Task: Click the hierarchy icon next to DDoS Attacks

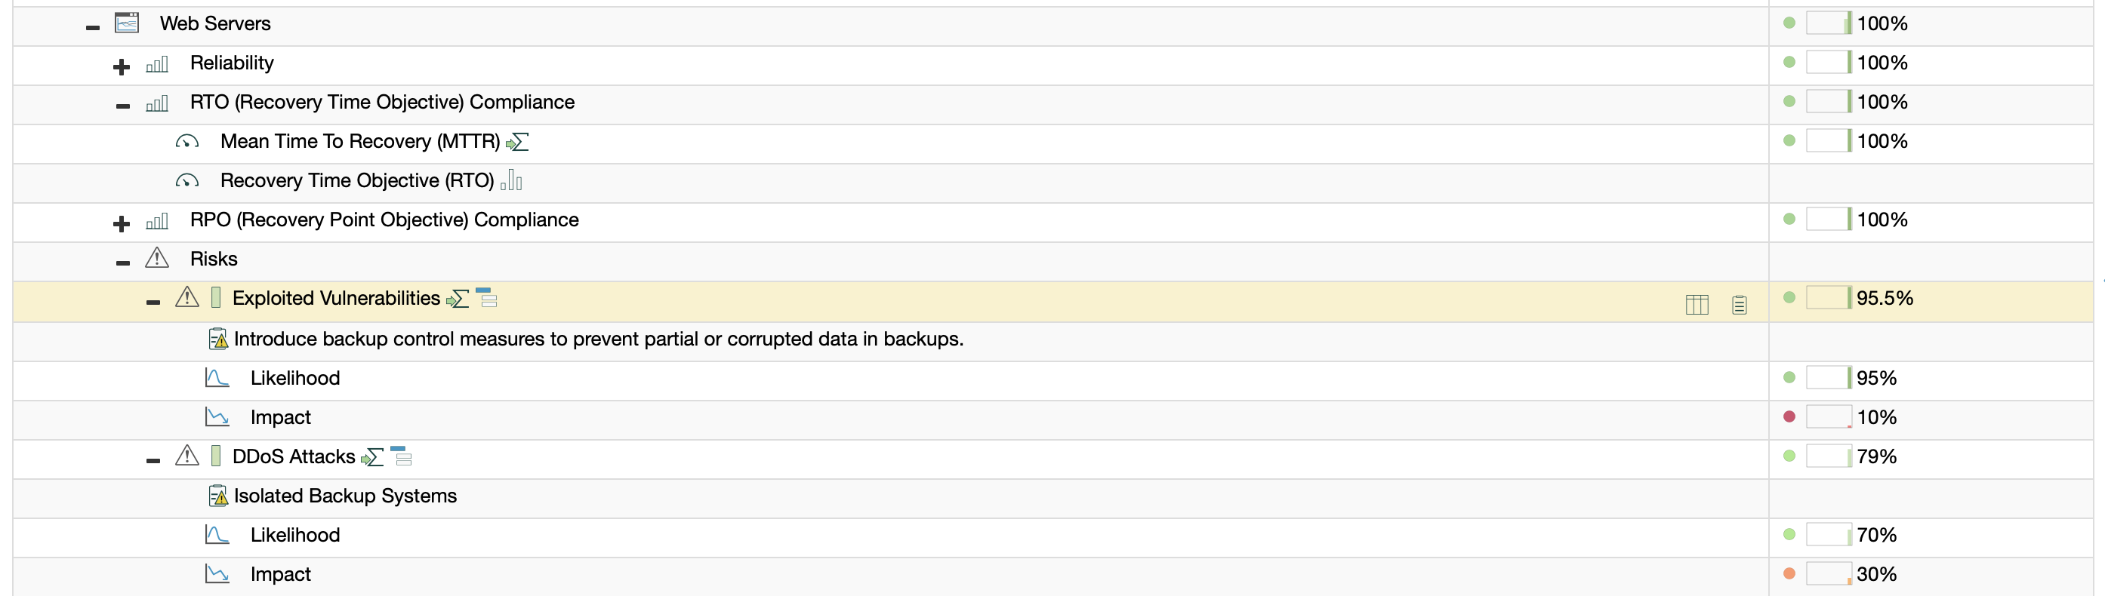Action: [401, 456]
